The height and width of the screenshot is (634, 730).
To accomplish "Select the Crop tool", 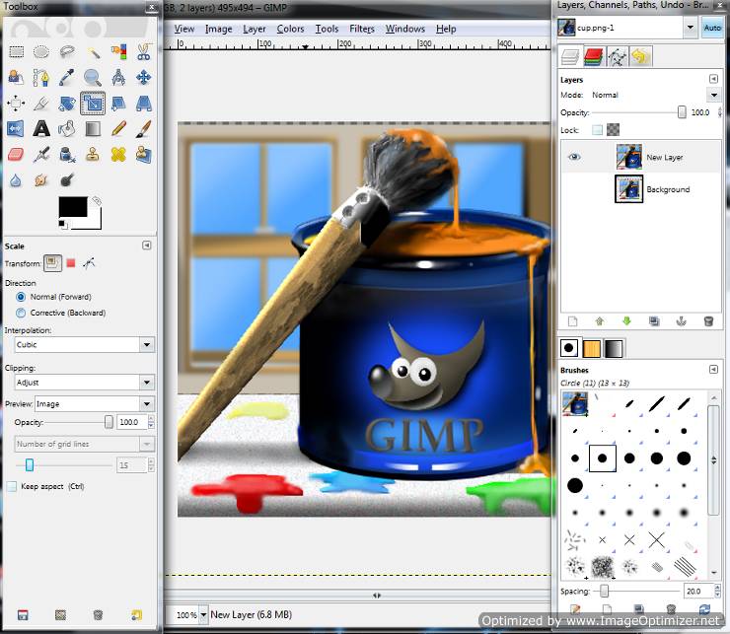I will (41, 103).
